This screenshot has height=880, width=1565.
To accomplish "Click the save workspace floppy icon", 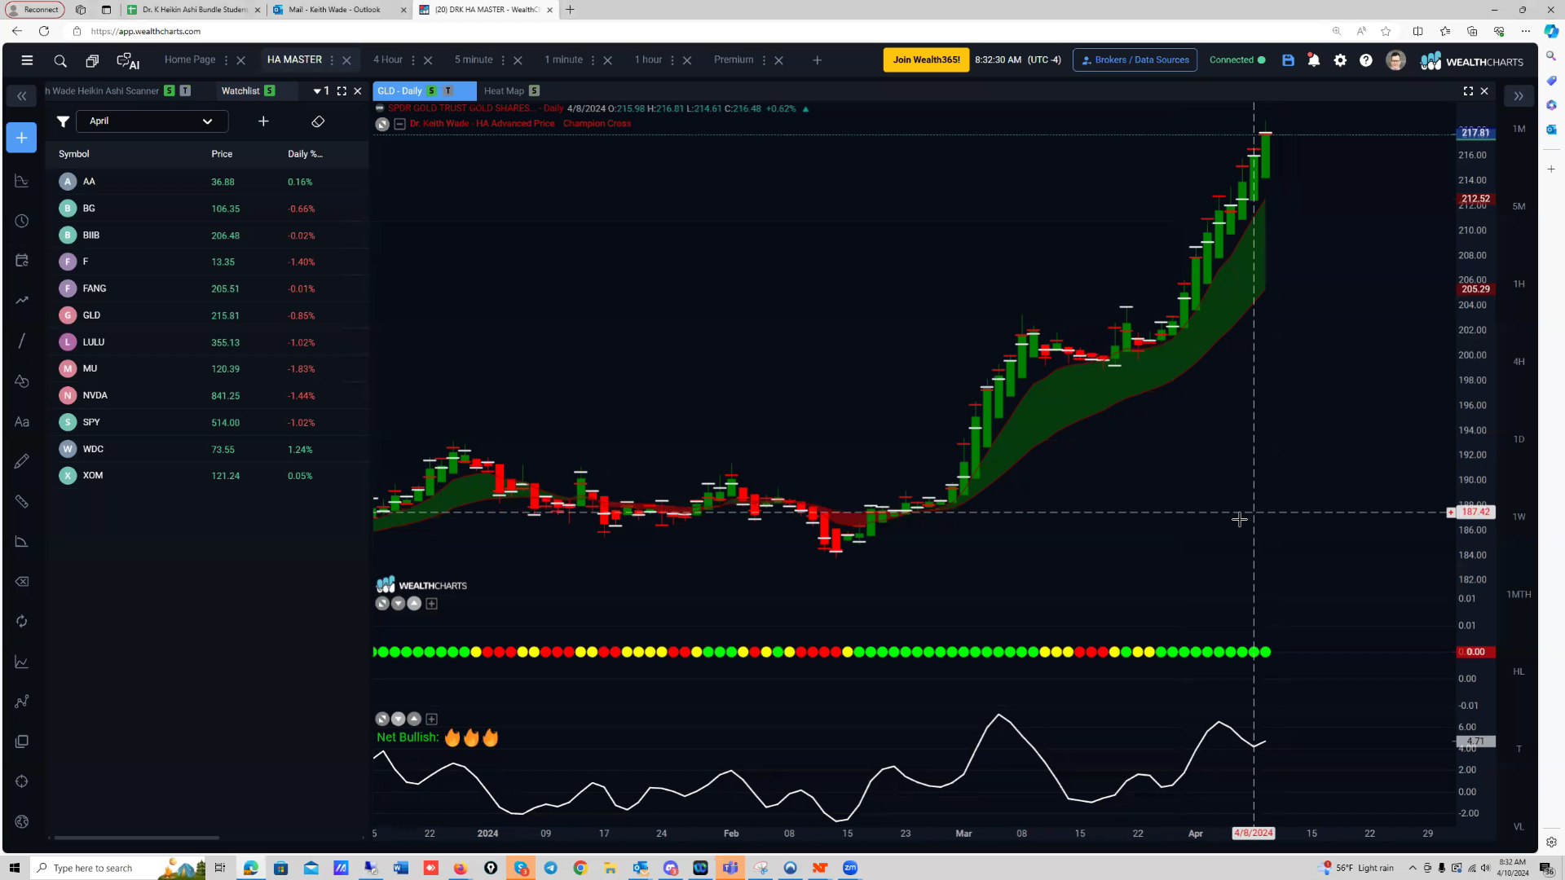I will coord(1288,60).
